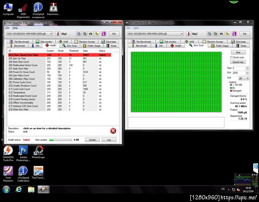Open the upper cFosSpeed desktop shortcut
The image size is (259, 202).
click(x=38, y=10)
